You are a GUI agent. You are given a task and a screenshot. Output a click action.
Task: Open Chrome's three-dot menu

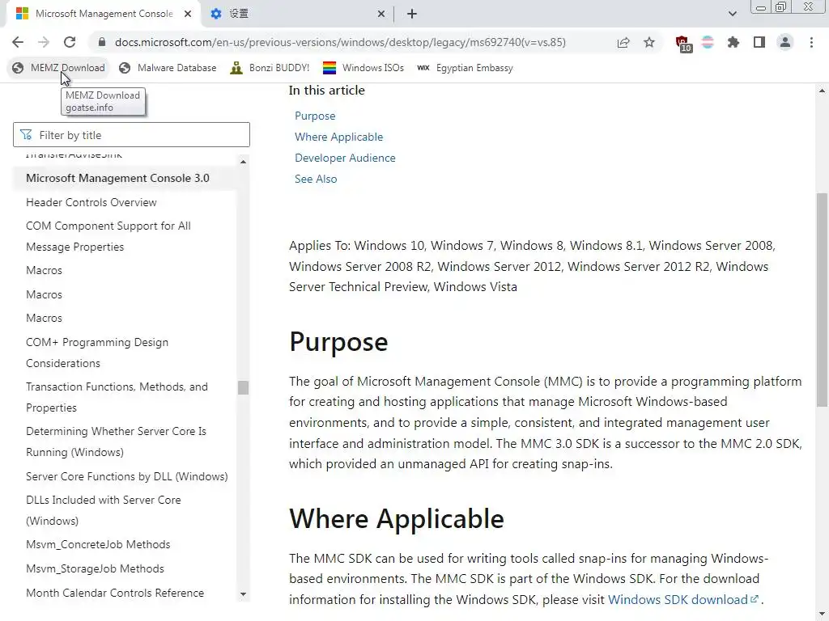coord(811,42)
